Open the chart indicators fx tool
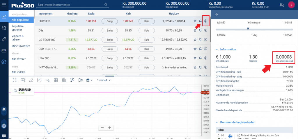298x139 pixels. coord(73,80)
